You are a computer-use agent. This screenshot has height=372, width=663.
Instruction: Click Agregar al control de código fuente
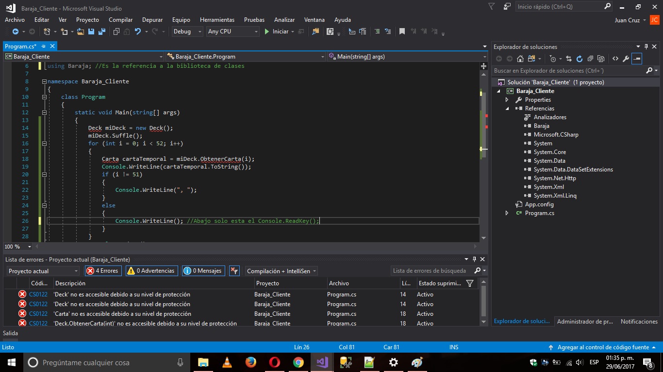point(603,347)
